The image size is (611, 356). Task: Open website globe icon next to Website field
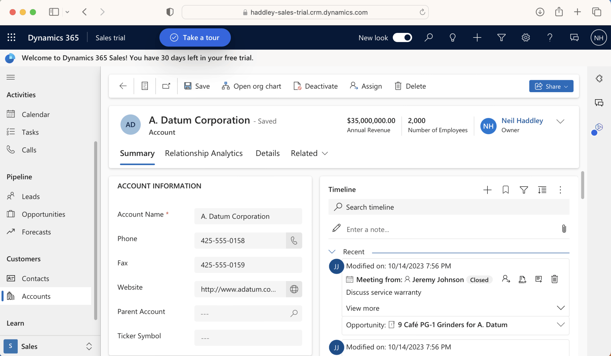point(294,289)
